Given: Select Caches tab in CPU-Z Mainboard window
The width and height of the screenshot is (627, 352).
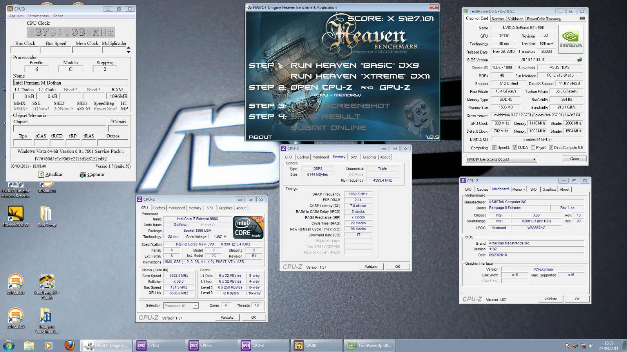Looking at the screenshot, I should (x=482, y=189).
